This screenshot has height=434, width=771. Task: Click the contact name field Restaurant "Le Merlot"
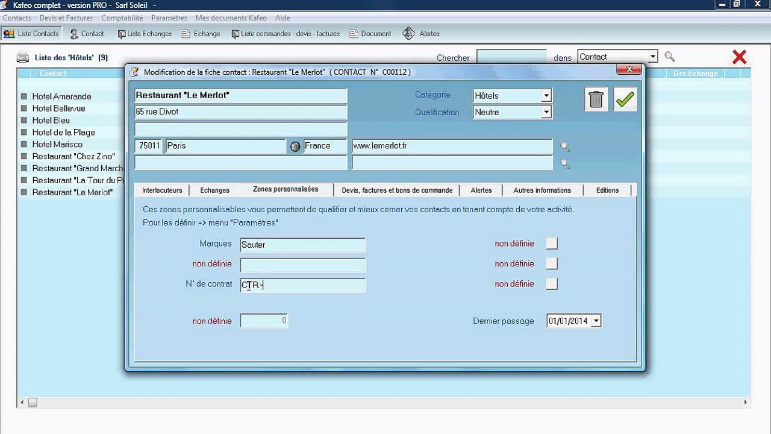(241, 96)
